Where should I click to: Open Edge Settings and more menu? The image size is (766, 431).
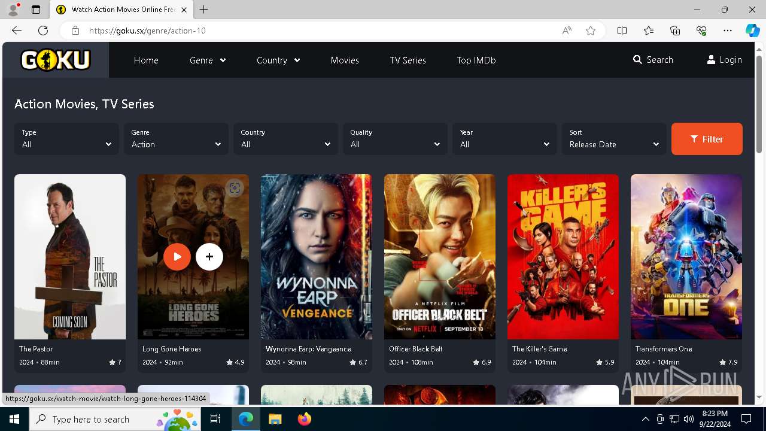tap(728, 31)
